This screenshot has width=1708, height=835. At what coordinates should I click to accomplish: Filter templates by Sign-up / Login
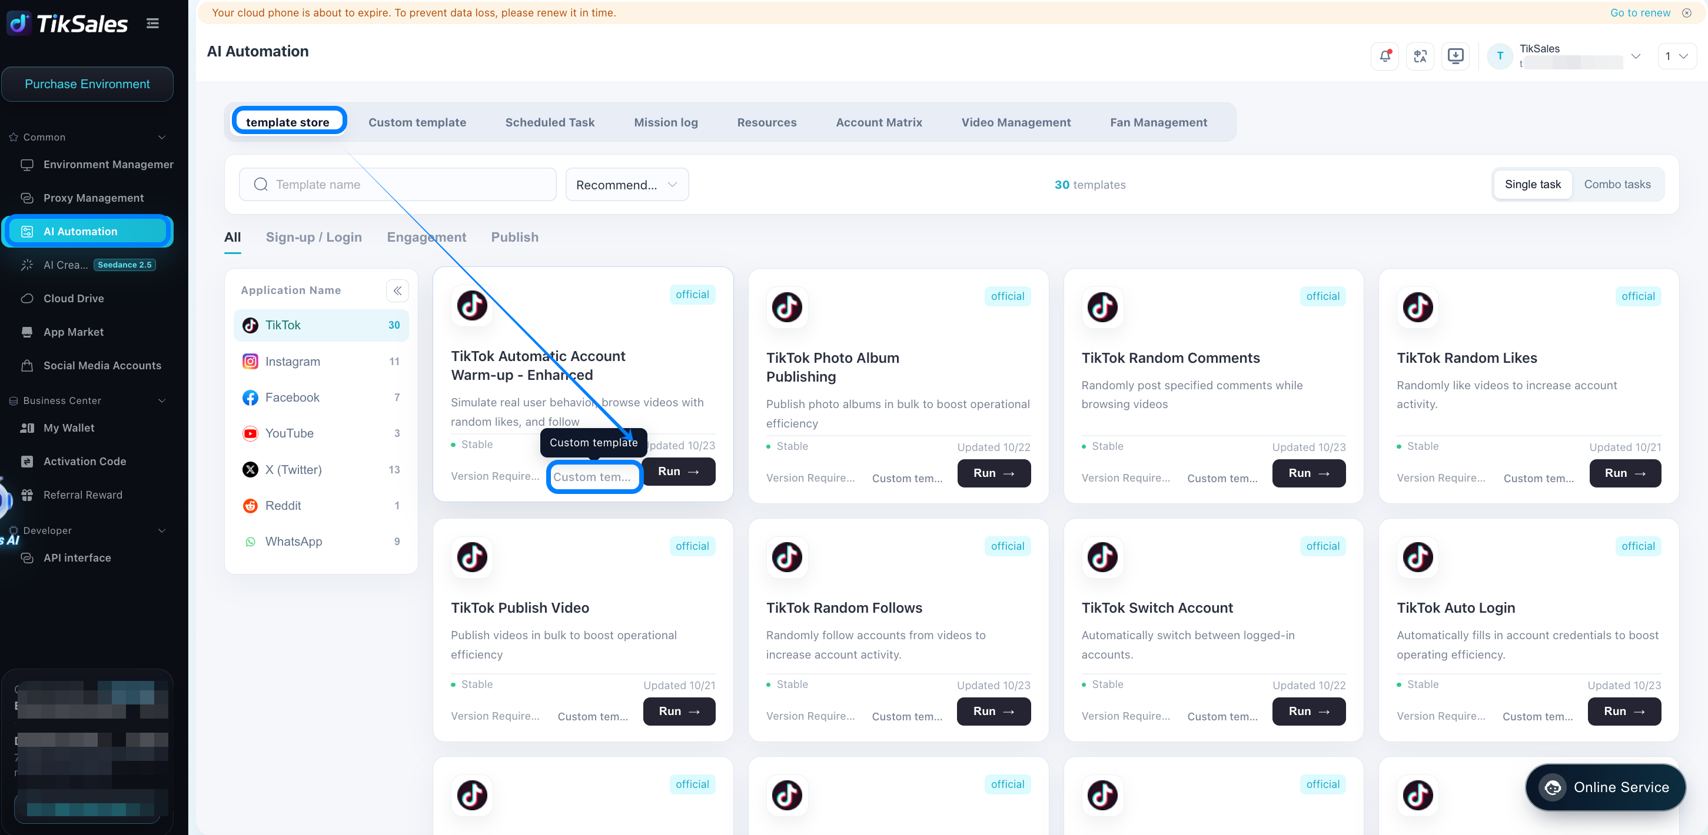(314, 237)
